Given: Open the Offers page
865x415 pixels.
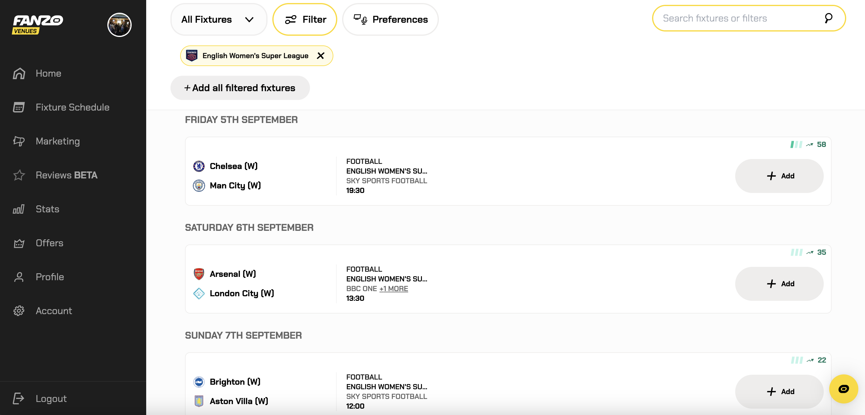Looking at the screenshot, I should tap(49, 243).
